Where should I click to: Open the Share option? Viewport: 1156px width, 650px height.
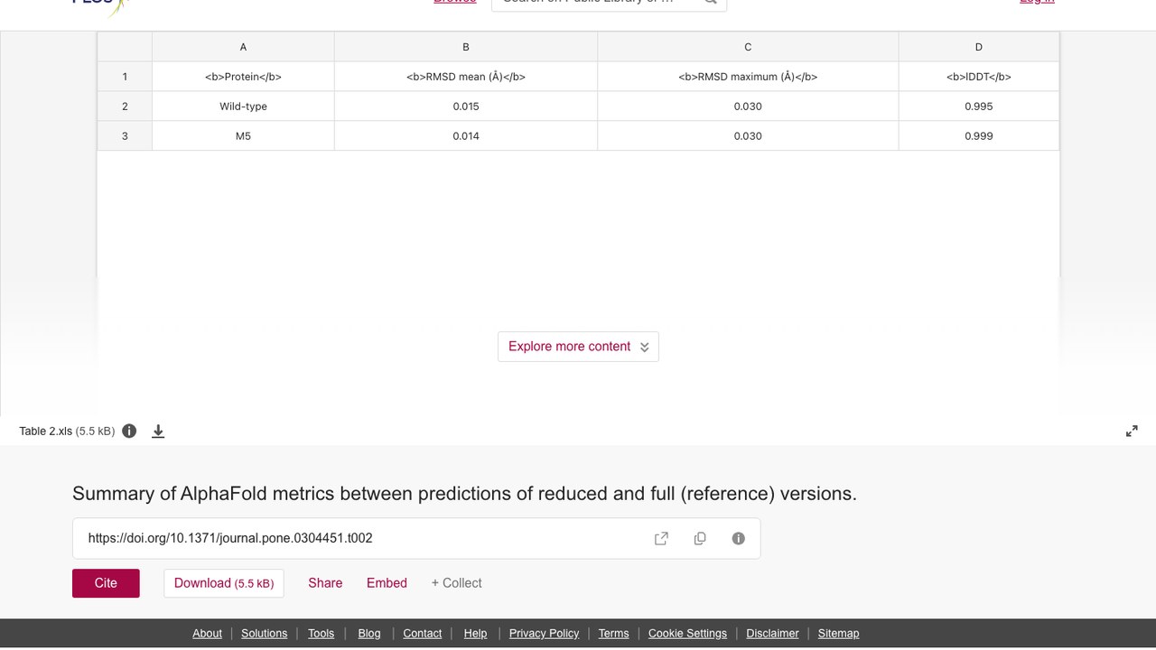point(325,583)
